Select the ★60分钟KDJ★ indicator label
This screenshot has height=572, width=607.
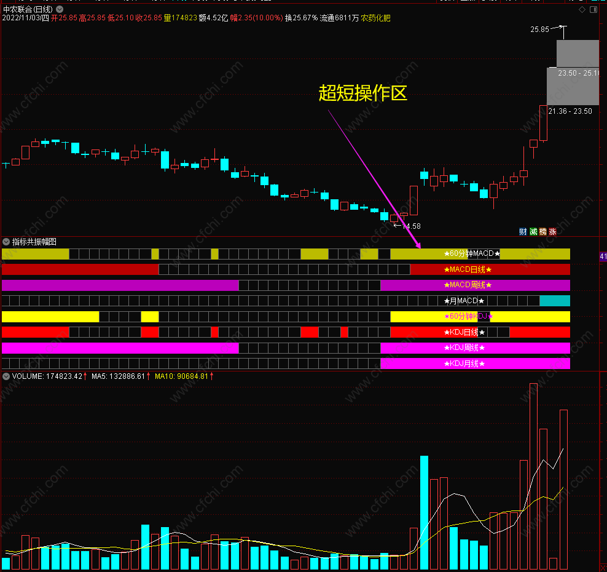click(468, 316)
